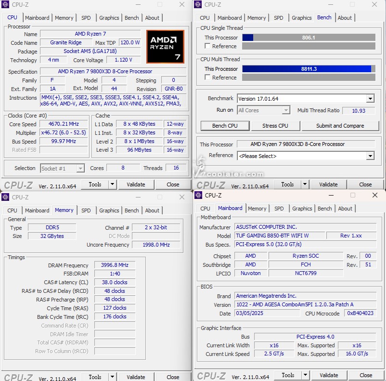The width and height of the screenshot is (386, 381).
Task: Click Tools button in the Memory window
Action: 95,377
